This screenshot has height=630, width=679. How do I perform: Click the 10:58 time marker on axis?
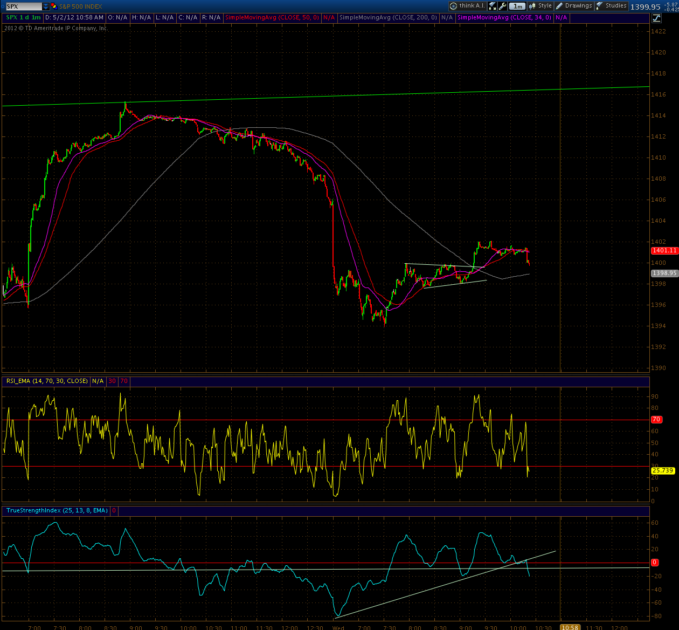click(x=570, y=627)
